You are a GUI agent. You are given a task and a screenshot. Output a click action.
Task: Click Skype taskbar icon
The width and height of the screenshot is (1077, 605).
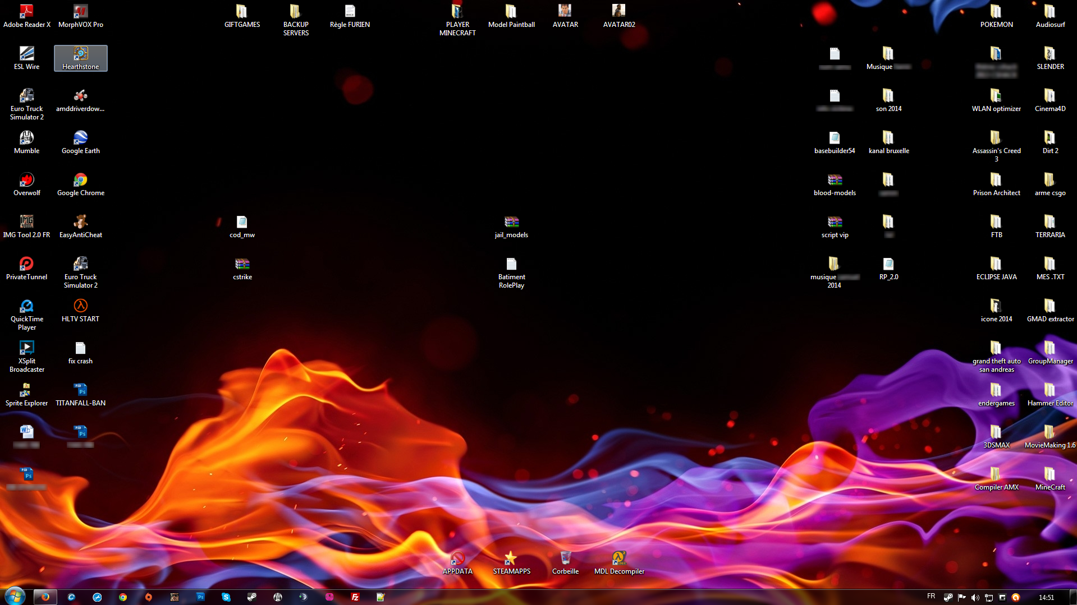[226, 597]
